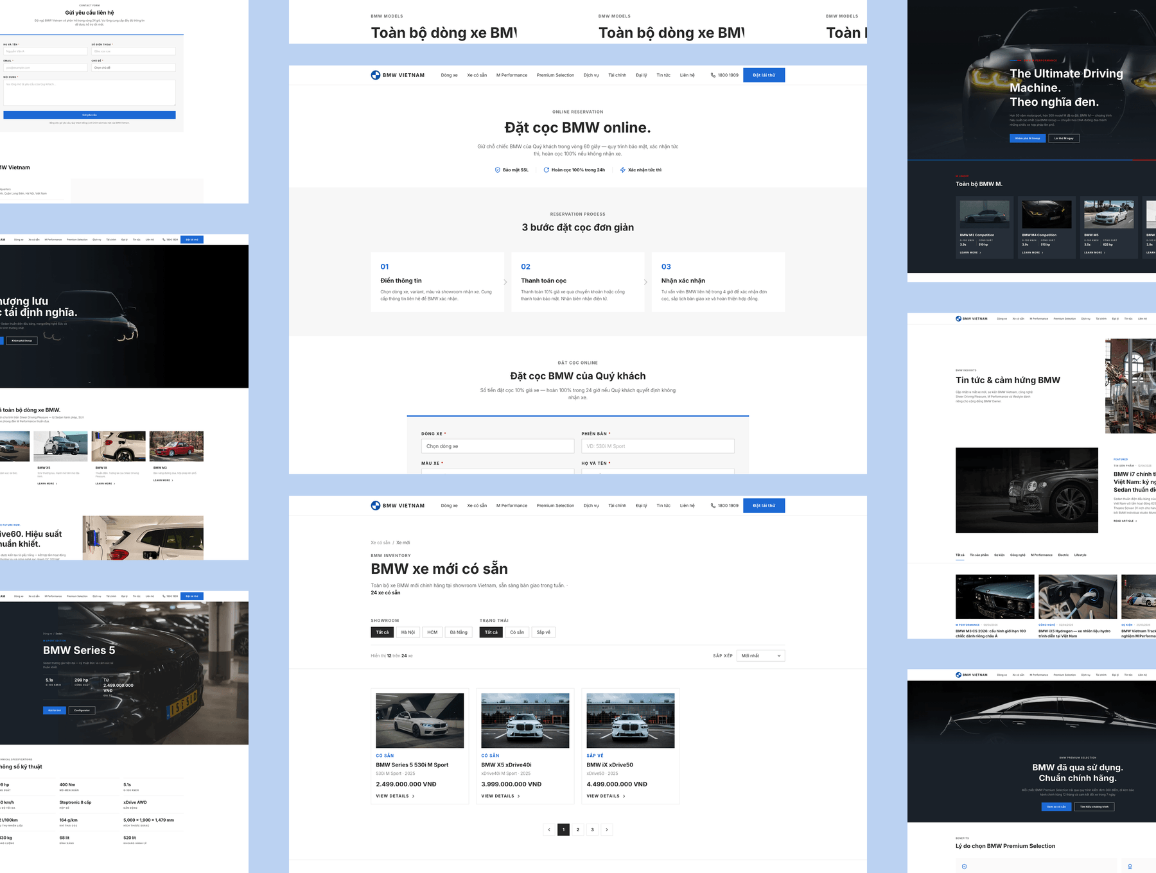
Task: Click BMW logo on the Tin tức news page
Action: tap(958, 318)
